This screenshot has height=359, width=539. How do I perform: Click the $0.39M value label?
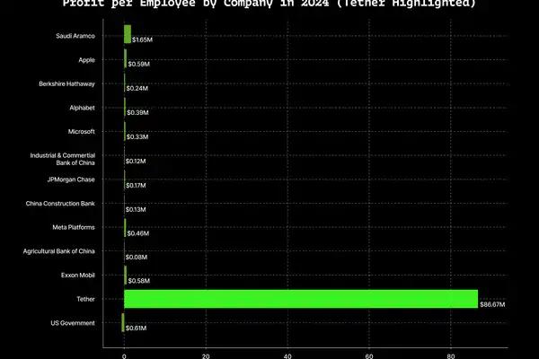point(137,113)
